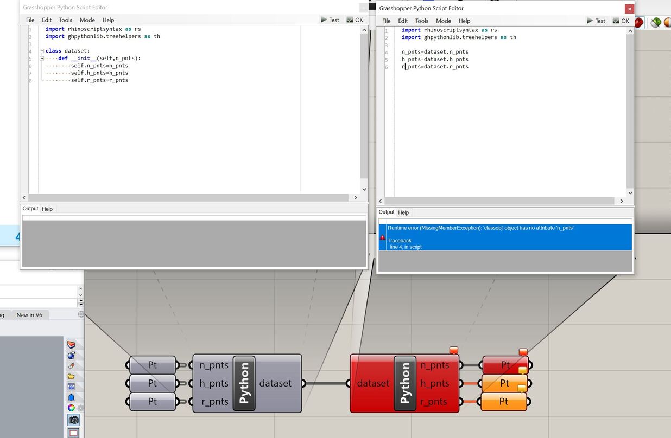The width and height of the screenshot is (671, 438).
Task: Click the red Python component icon
Action: tap(405, 383)
